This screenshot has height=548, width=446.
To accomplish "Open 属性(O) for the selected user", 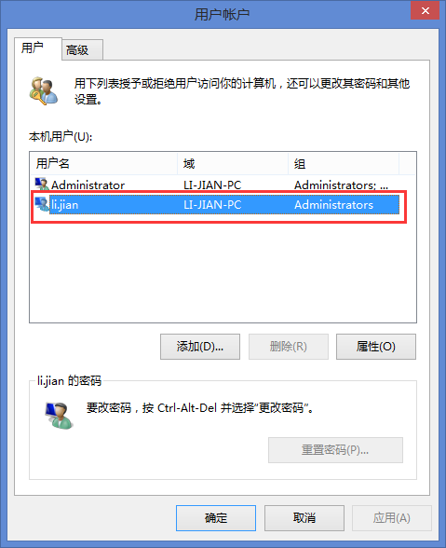I will click(x=376, y=347).
